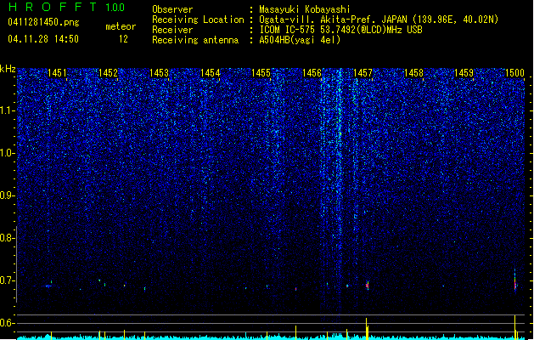Click the 1.0 kHz axis label
534x340 pixels.
7,153
